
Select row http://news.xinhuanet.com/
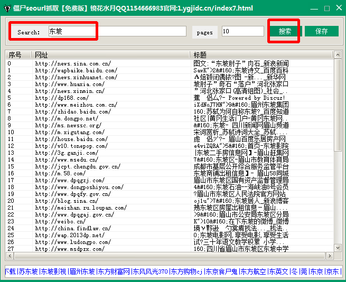point(170,77)
